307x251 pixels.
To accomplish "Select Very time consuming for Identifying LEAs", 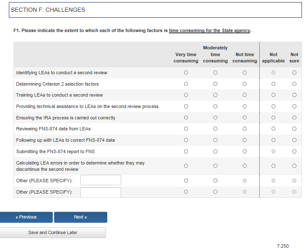I will click(x=186, y=73).
